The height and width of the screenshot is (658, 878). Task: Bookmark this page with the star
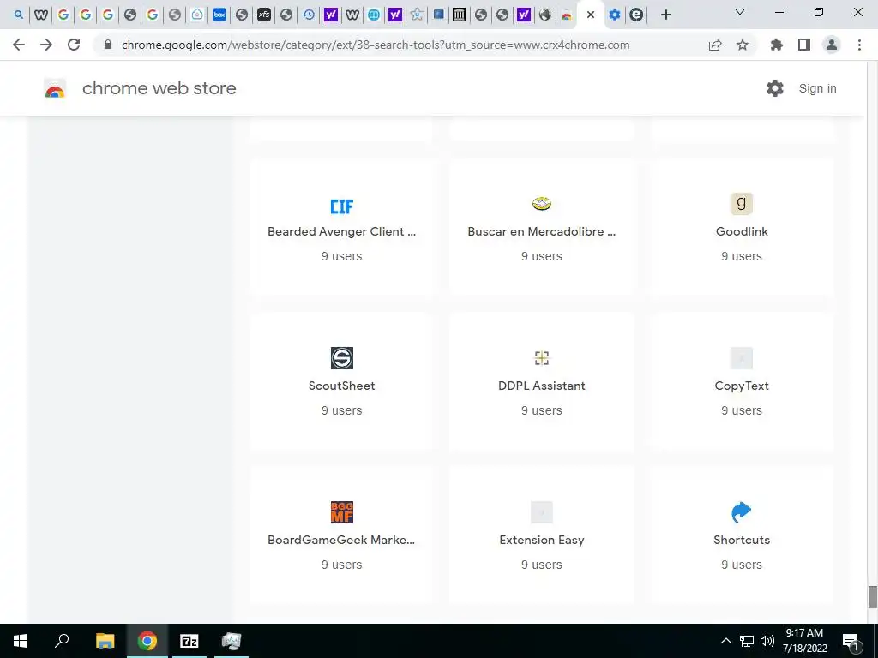coord(743,45)
